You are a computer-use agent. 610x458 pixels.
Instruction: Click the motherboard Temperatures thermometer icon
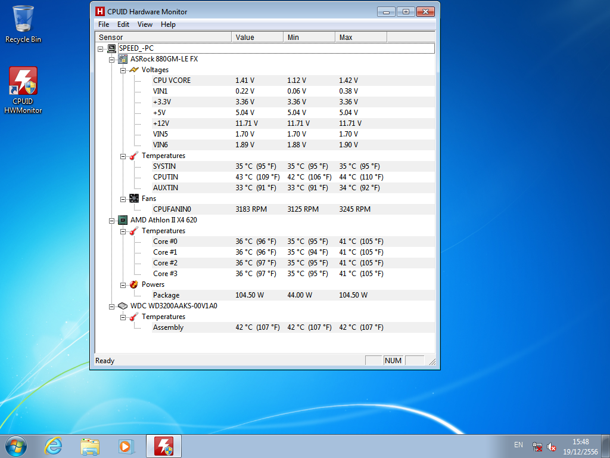click(x=134, y=156)
